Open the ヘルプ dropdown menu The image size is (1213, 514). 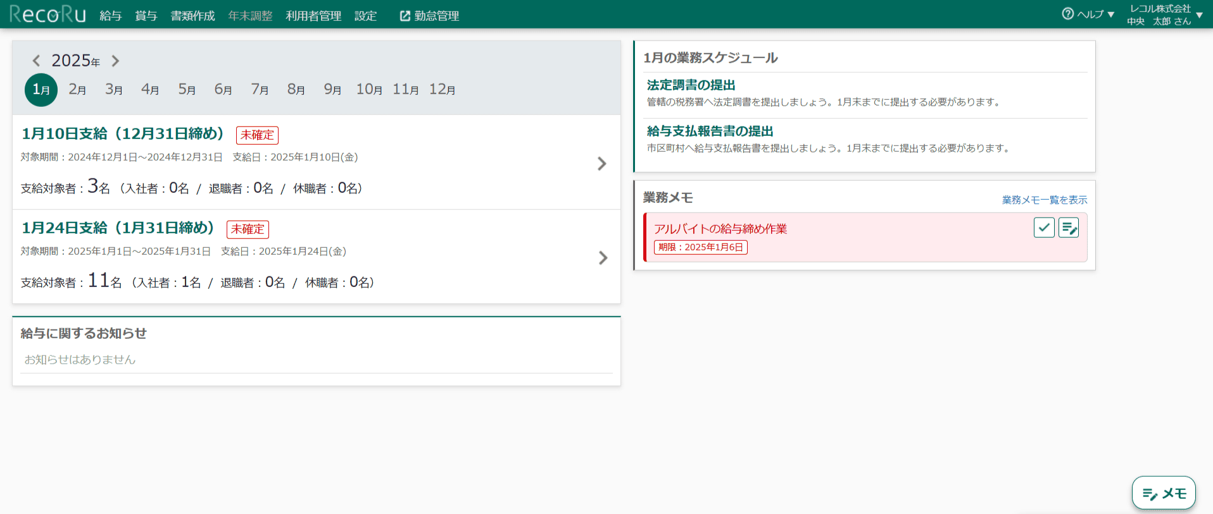coord(1088,14)
